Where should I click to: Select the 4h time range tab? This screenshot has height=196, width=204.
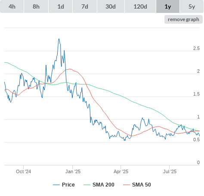pos(12,6)
